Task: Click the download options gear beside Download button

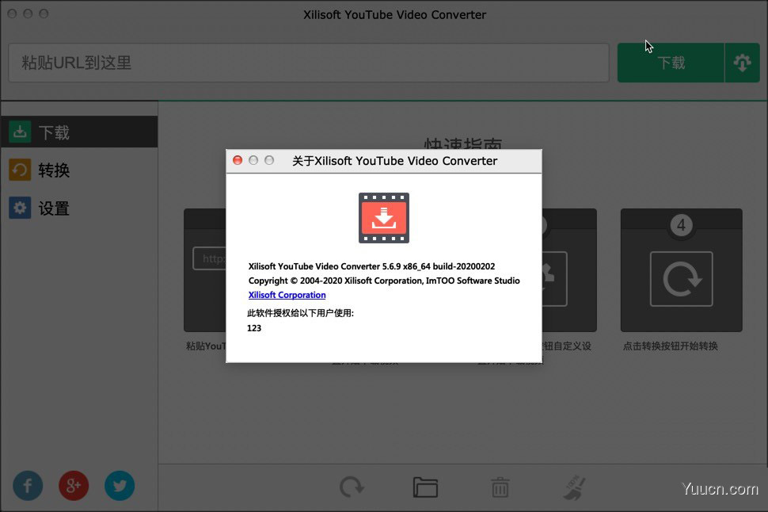Action: tap(742, 62)
